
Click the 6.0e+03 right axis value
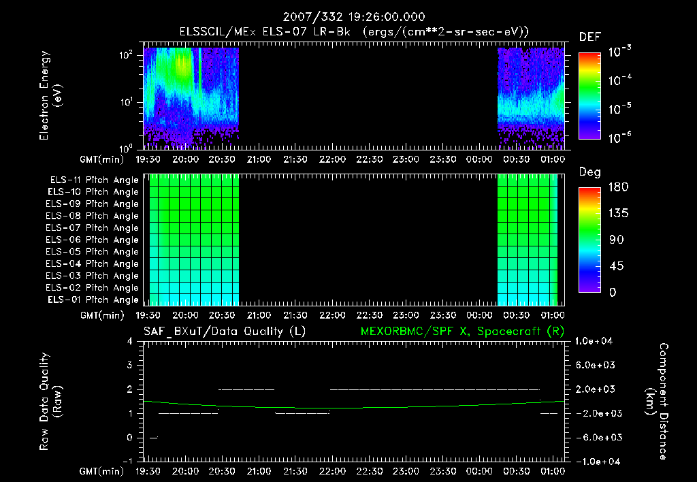tap(596, 366)
